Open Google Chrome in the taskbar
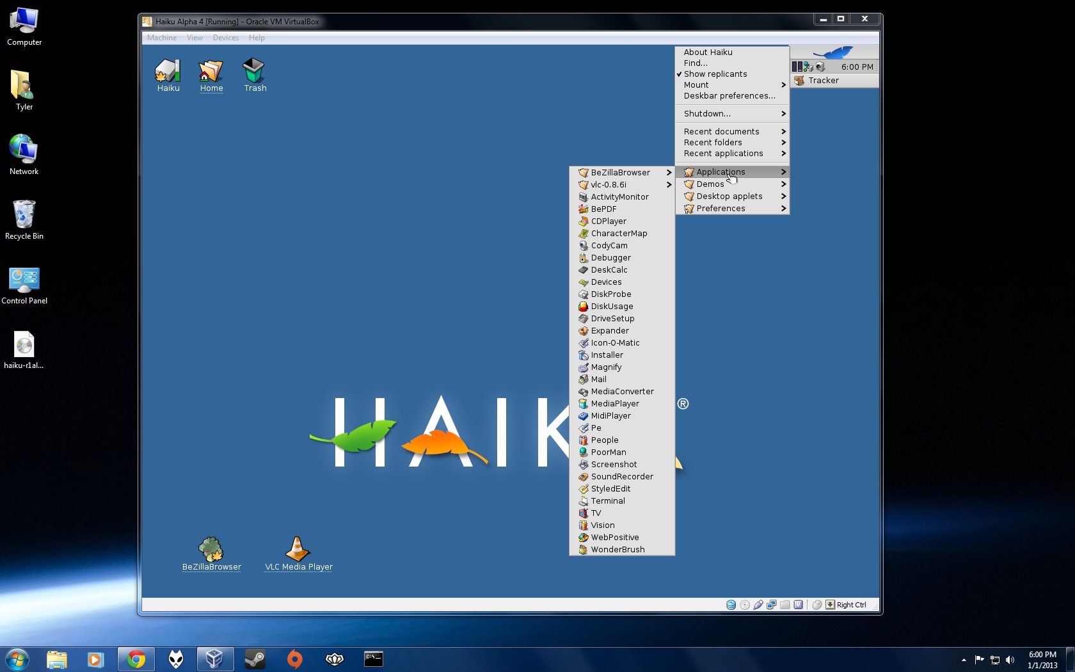 click(x=136, y=659)
